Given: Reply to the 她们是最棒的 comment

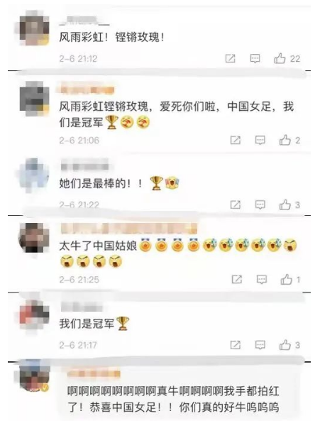Looking at the screenshot, I should pos(260,204).
